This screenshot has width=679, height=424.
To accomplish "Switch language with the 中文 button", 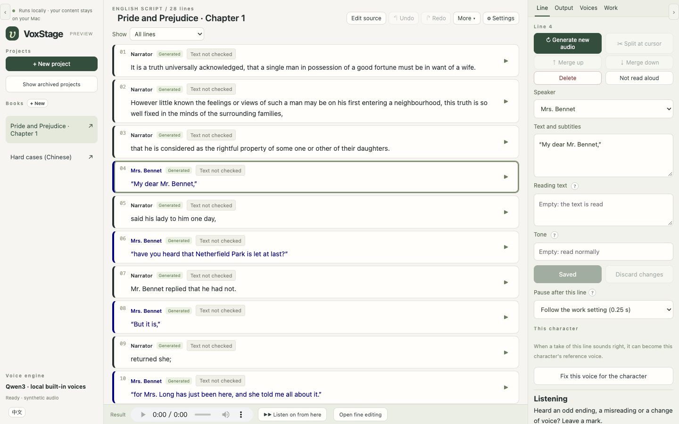I will click(x=17, y=412).
